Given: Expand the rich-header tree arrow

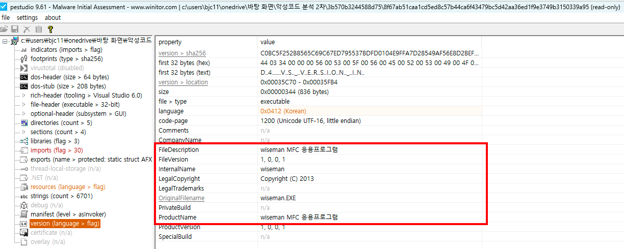Looking at the screenshot, I should coord(23,96).
